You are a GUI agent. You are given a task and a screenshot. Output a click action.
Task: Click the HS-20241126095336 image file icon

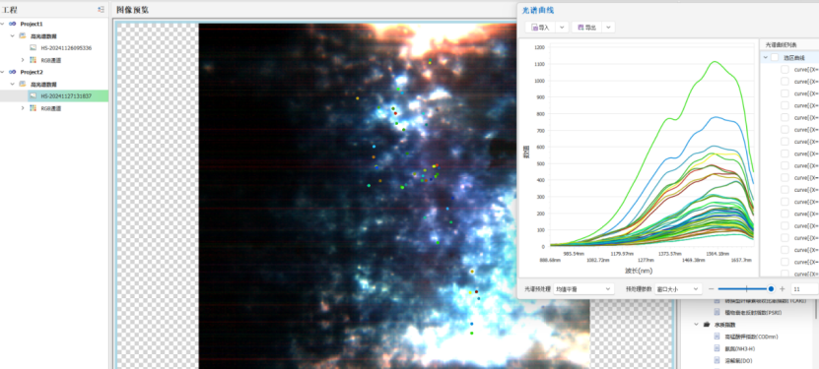(33, 48)
